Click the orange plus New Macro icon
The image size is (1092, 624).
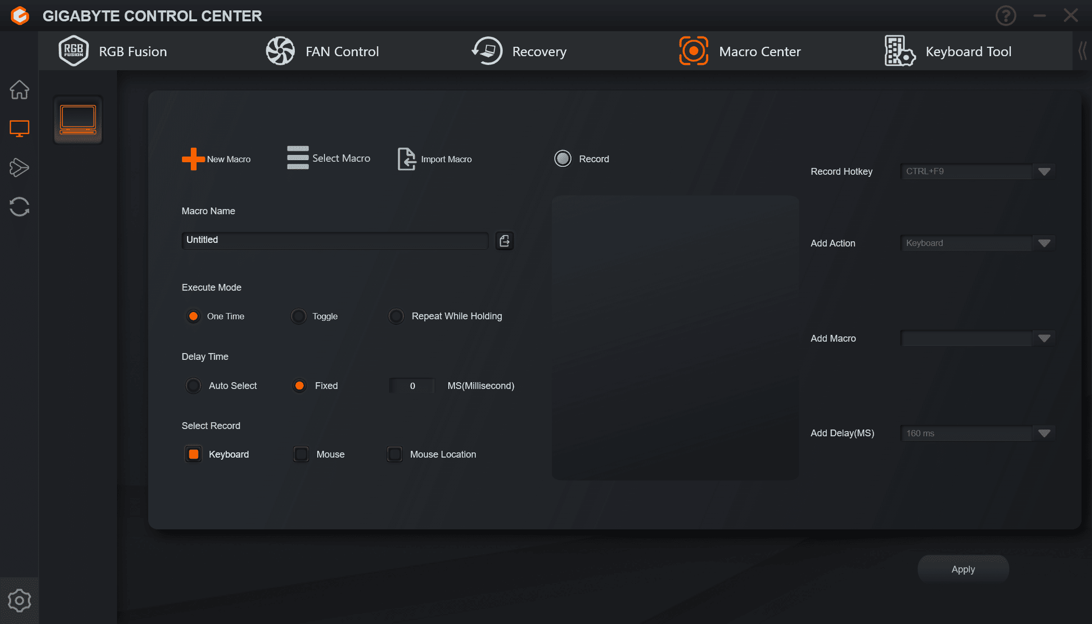point(193,159)
